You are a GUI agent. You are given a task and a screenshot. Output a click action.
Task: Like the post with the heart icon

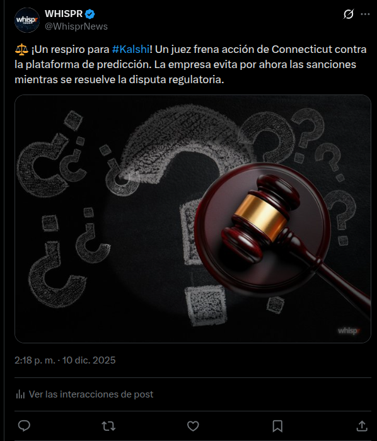point(193,426)
